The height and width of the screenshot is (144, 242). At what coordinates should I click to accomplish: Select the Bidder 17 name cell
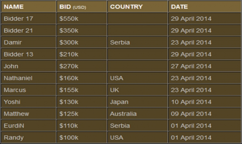click(x=18, y=19)
